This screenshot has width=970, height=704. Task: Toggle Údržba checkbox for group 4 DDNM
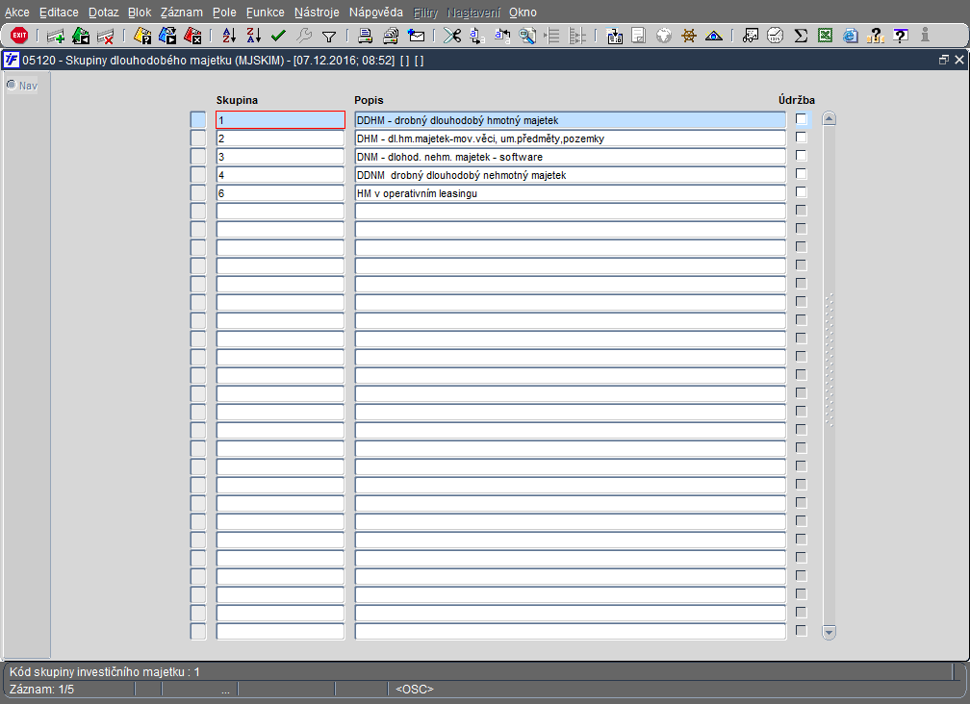[x=801, y=174]
